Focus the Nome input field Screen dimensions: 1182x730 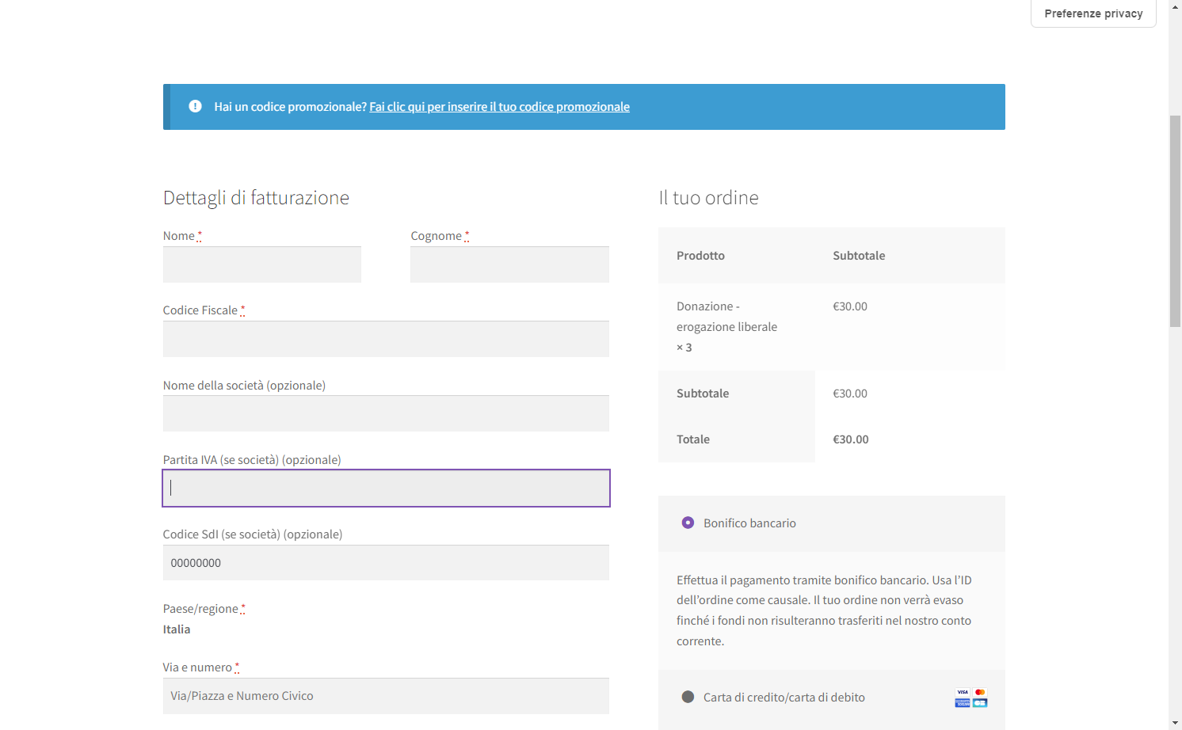coord(262,264)
